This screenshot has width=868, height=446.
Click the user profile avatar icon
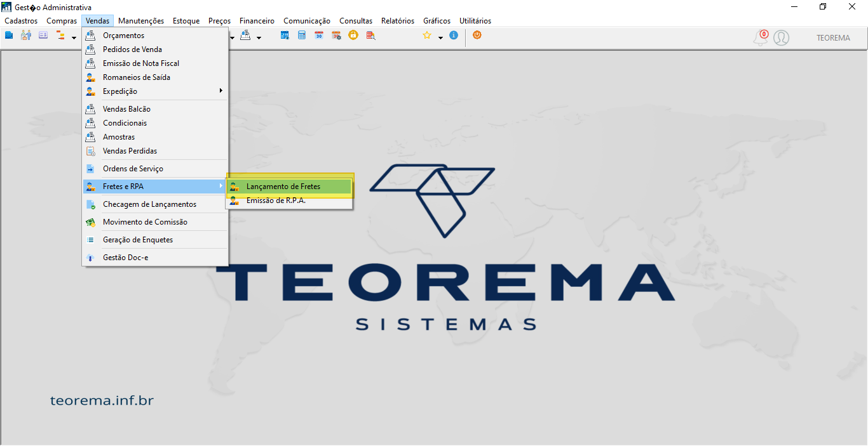[782, 37]
